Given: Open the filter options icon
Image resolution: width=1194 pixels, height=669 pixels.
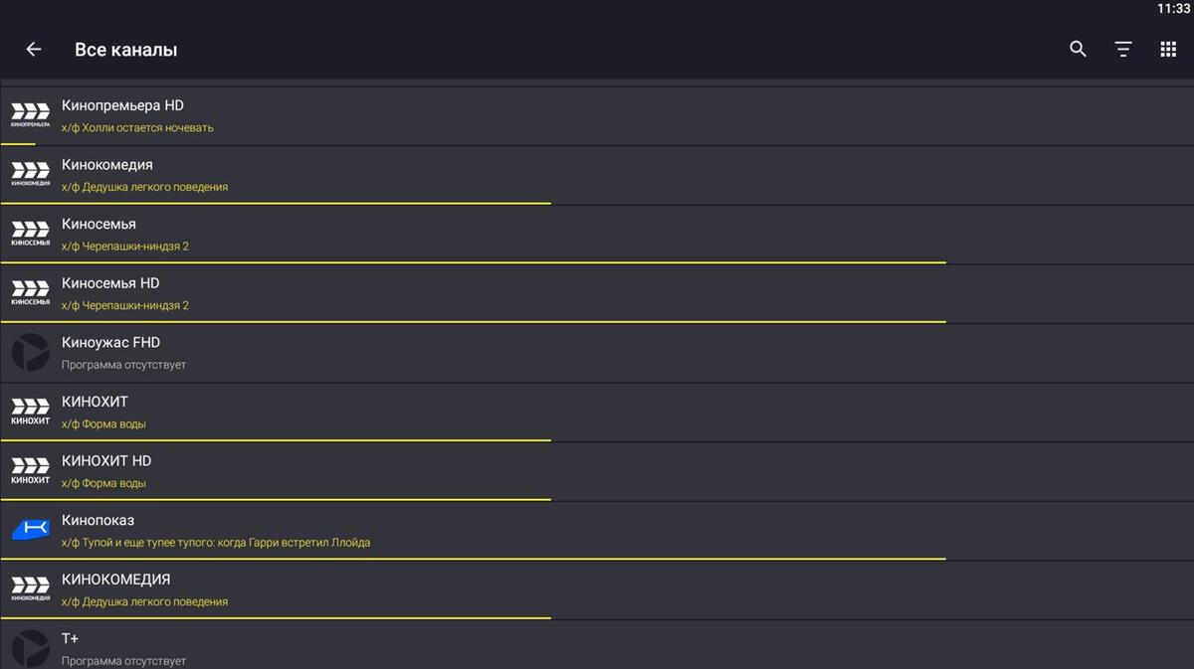Looking at the screenshot, I should [1123, 49].
